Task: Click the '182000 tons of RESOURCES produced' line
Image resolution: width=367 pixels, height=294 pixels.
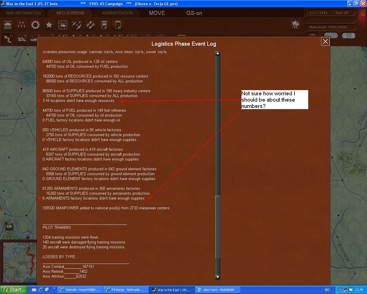Action: tap(95, 76)
